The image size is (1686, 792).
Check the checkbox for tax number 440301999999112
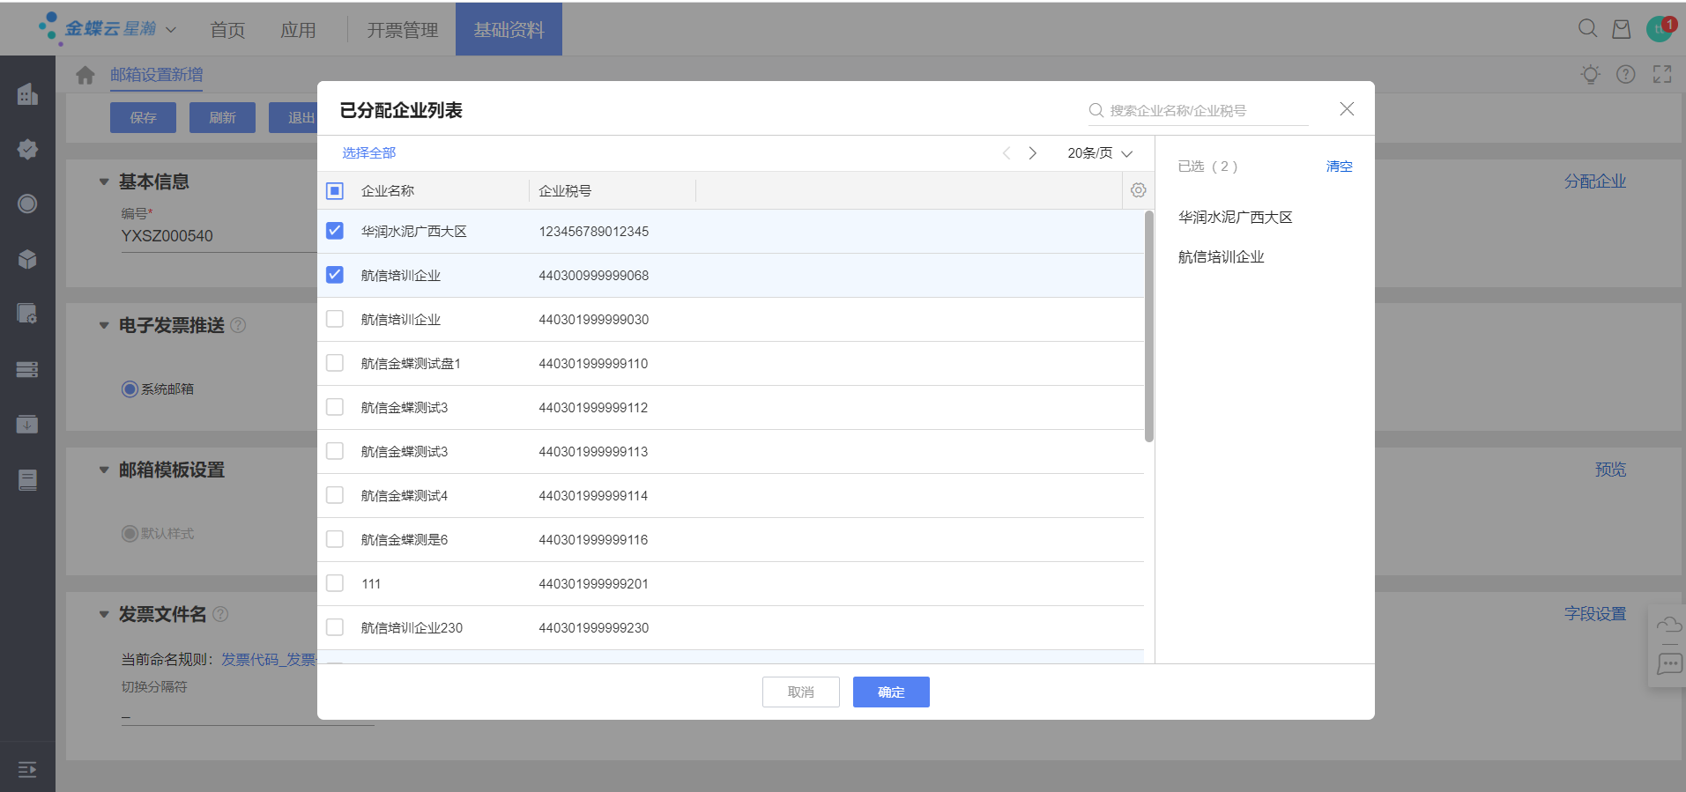[335, 407]
